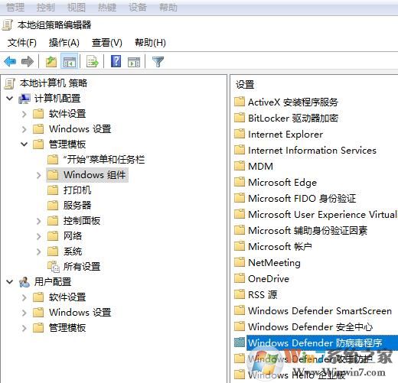Click folder icon beside OneDrive

(240, 278)
